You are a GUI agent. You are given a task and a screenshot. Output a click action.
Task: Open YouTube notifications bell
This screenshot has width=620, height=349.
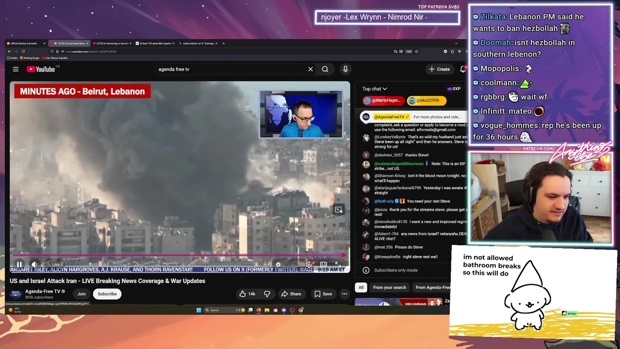(x=463, y=69)
